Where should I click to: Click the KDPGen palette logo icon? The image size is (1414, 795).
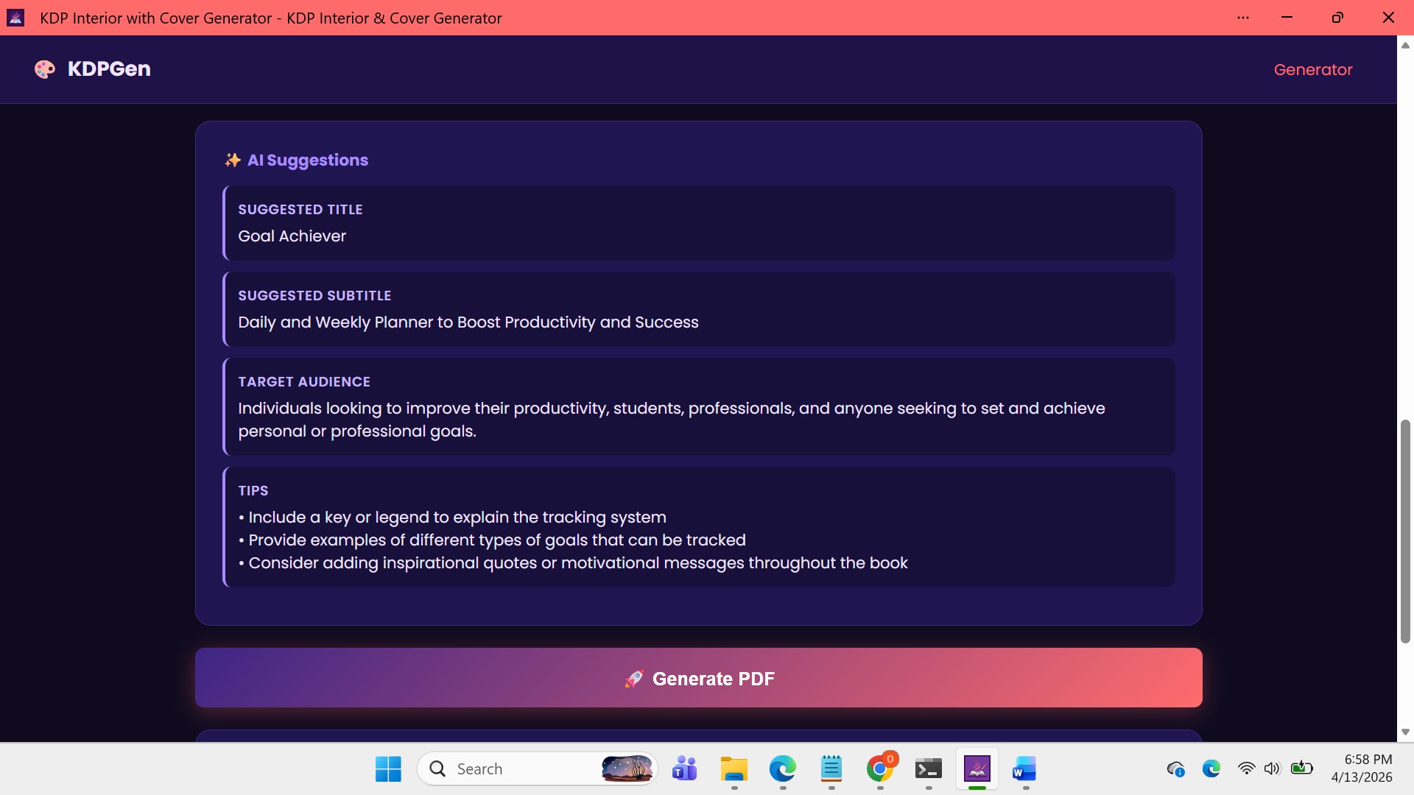45,69
